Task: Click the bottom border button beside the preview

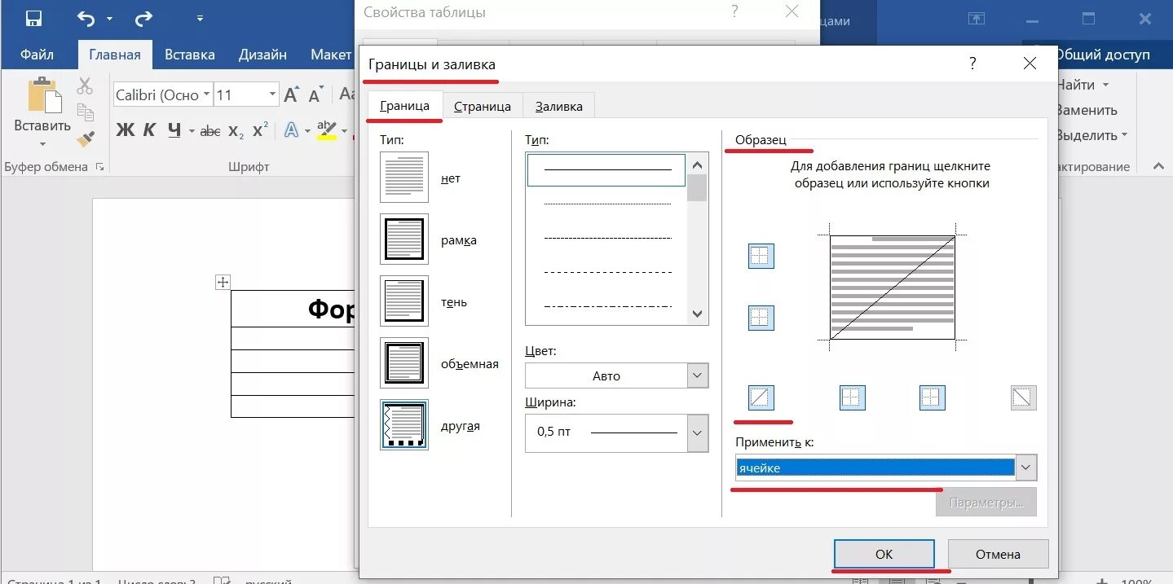Action: click(761, 317)
